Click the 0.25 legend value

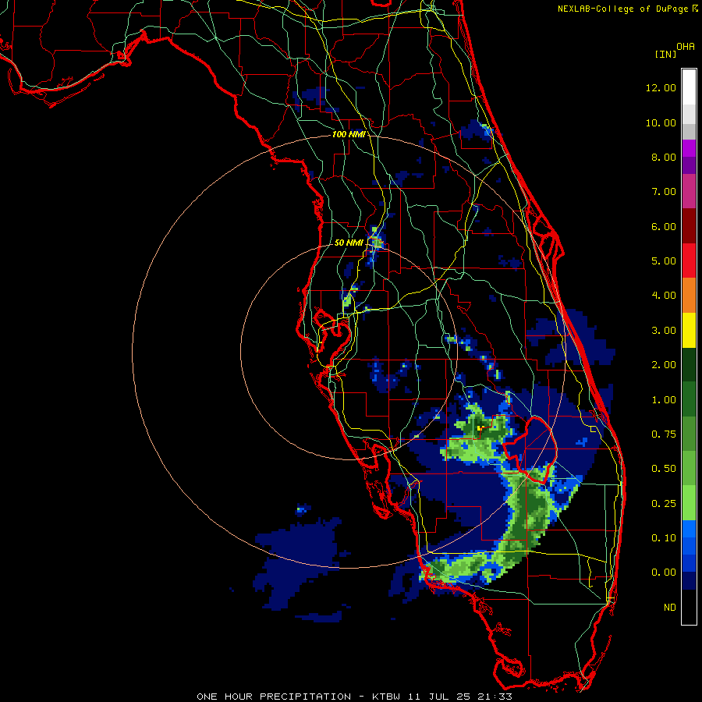click(x=664, y=504)
